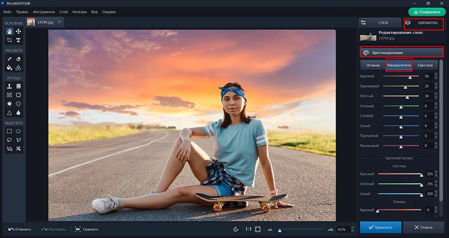The image size is (449, 238).
Task: Select the Text tool
Action: tap(19, 40)
